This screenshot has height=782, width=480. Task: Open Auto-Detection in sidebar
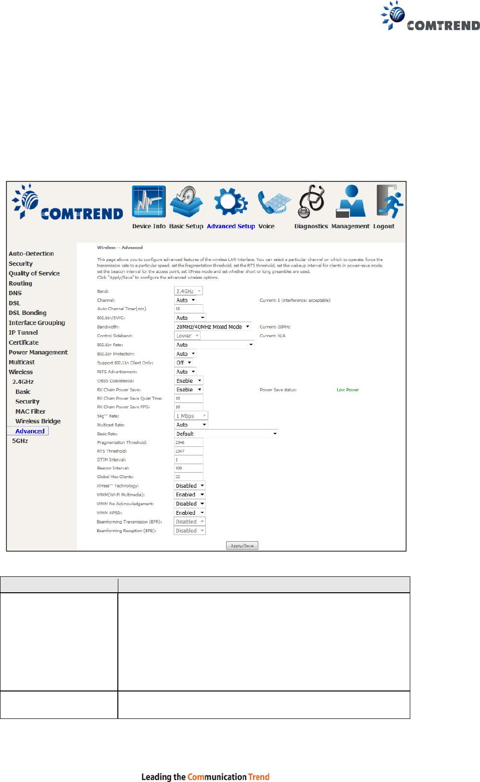(x=31, y=254)
